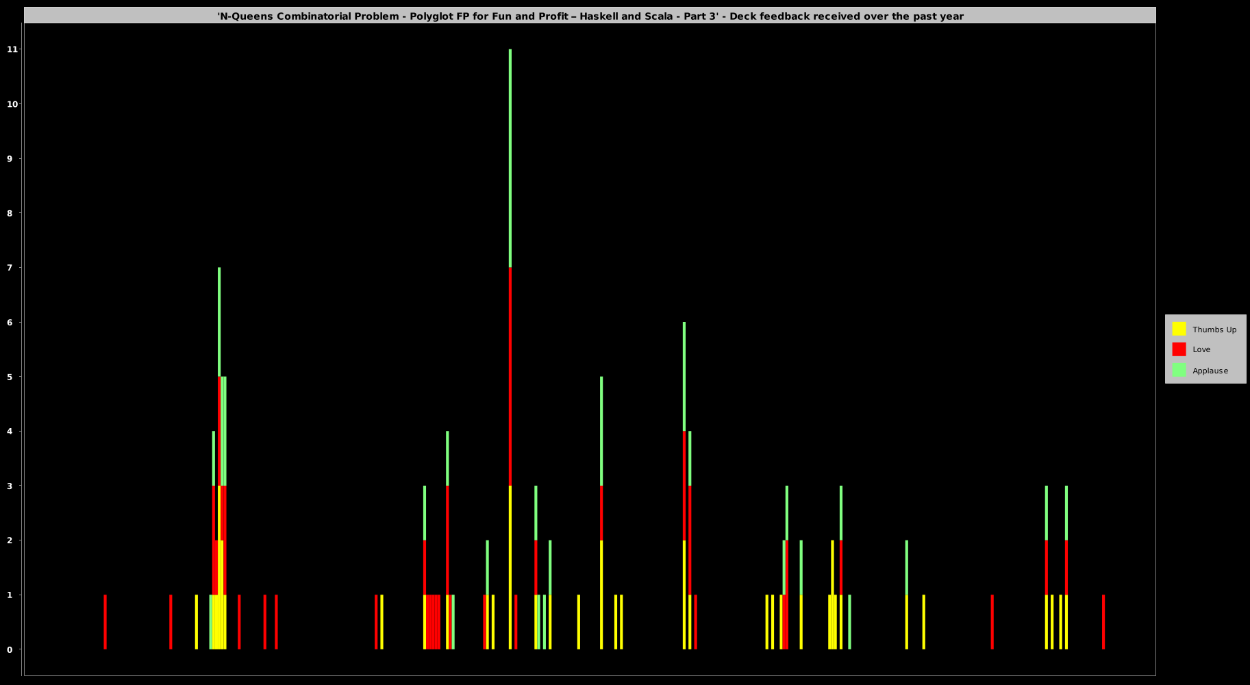This screenshot has width=1250, height=685.
Task: Click the tallest bar reaching 11
Action: click(x=510, y=349)
